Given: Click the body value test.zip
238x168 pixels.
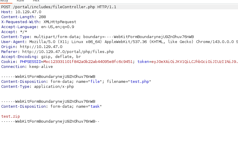Looking at the screenshot, I should 11,116.
